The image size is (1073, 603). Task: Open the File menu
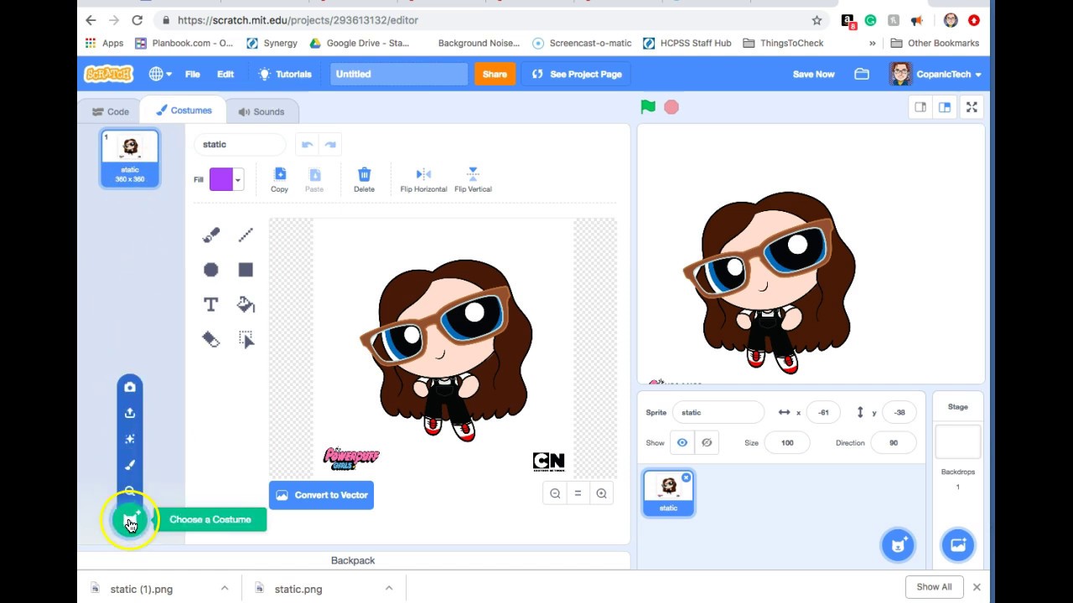pyautogui.click(x=193, y=74)
